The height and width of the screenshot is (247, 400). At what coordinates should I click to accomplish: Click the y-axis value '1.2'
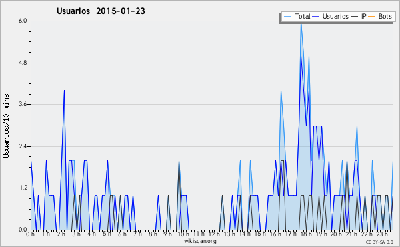click(23, 188)
